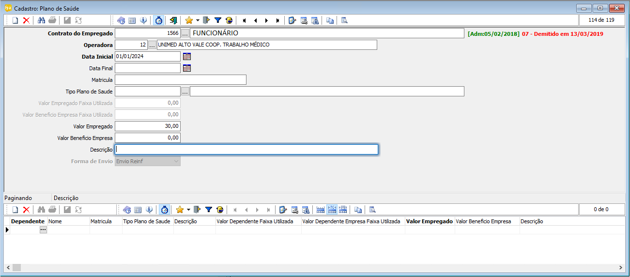The image size is (630, 277).
Task: Delete the record with the top toolbar's red X
Action: click(26, 20)
